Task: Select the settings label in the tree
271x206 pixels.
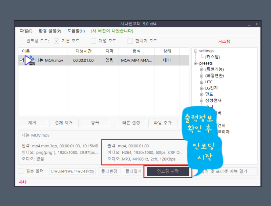Action: coord(206,51)
